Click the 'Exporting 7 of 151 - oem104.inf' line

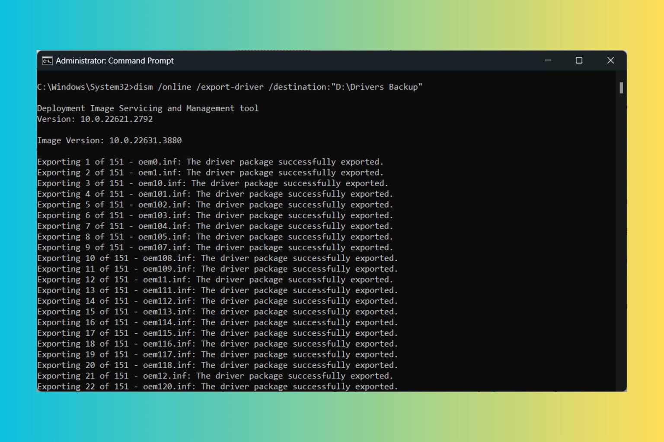click(x=215, y=226)
